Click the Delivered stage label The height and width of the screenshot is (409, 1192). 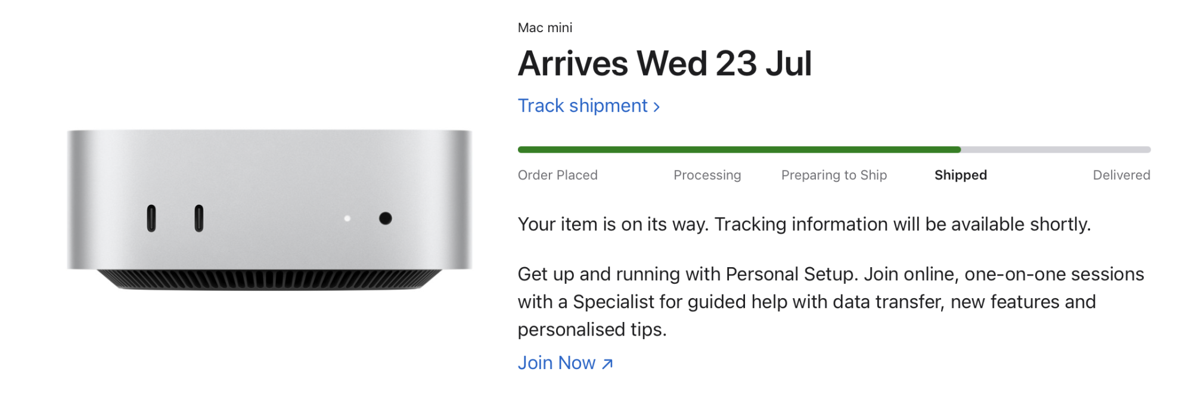tap(1121, 175)
